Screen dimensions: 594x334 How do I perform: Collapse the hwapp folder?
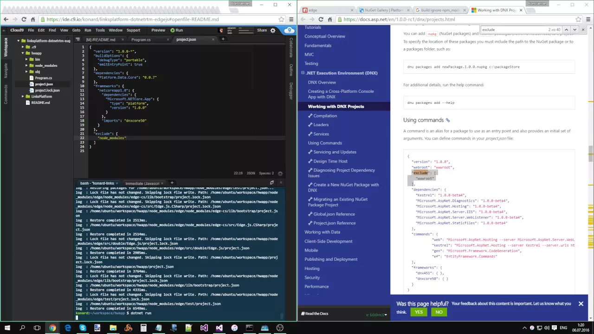[x=22, y=53]
